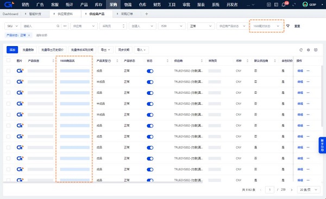Click the filter funnel icon beside 重置
Image resolution: width=326 pixels, height=199 pixels.
[x=288, y=26]
